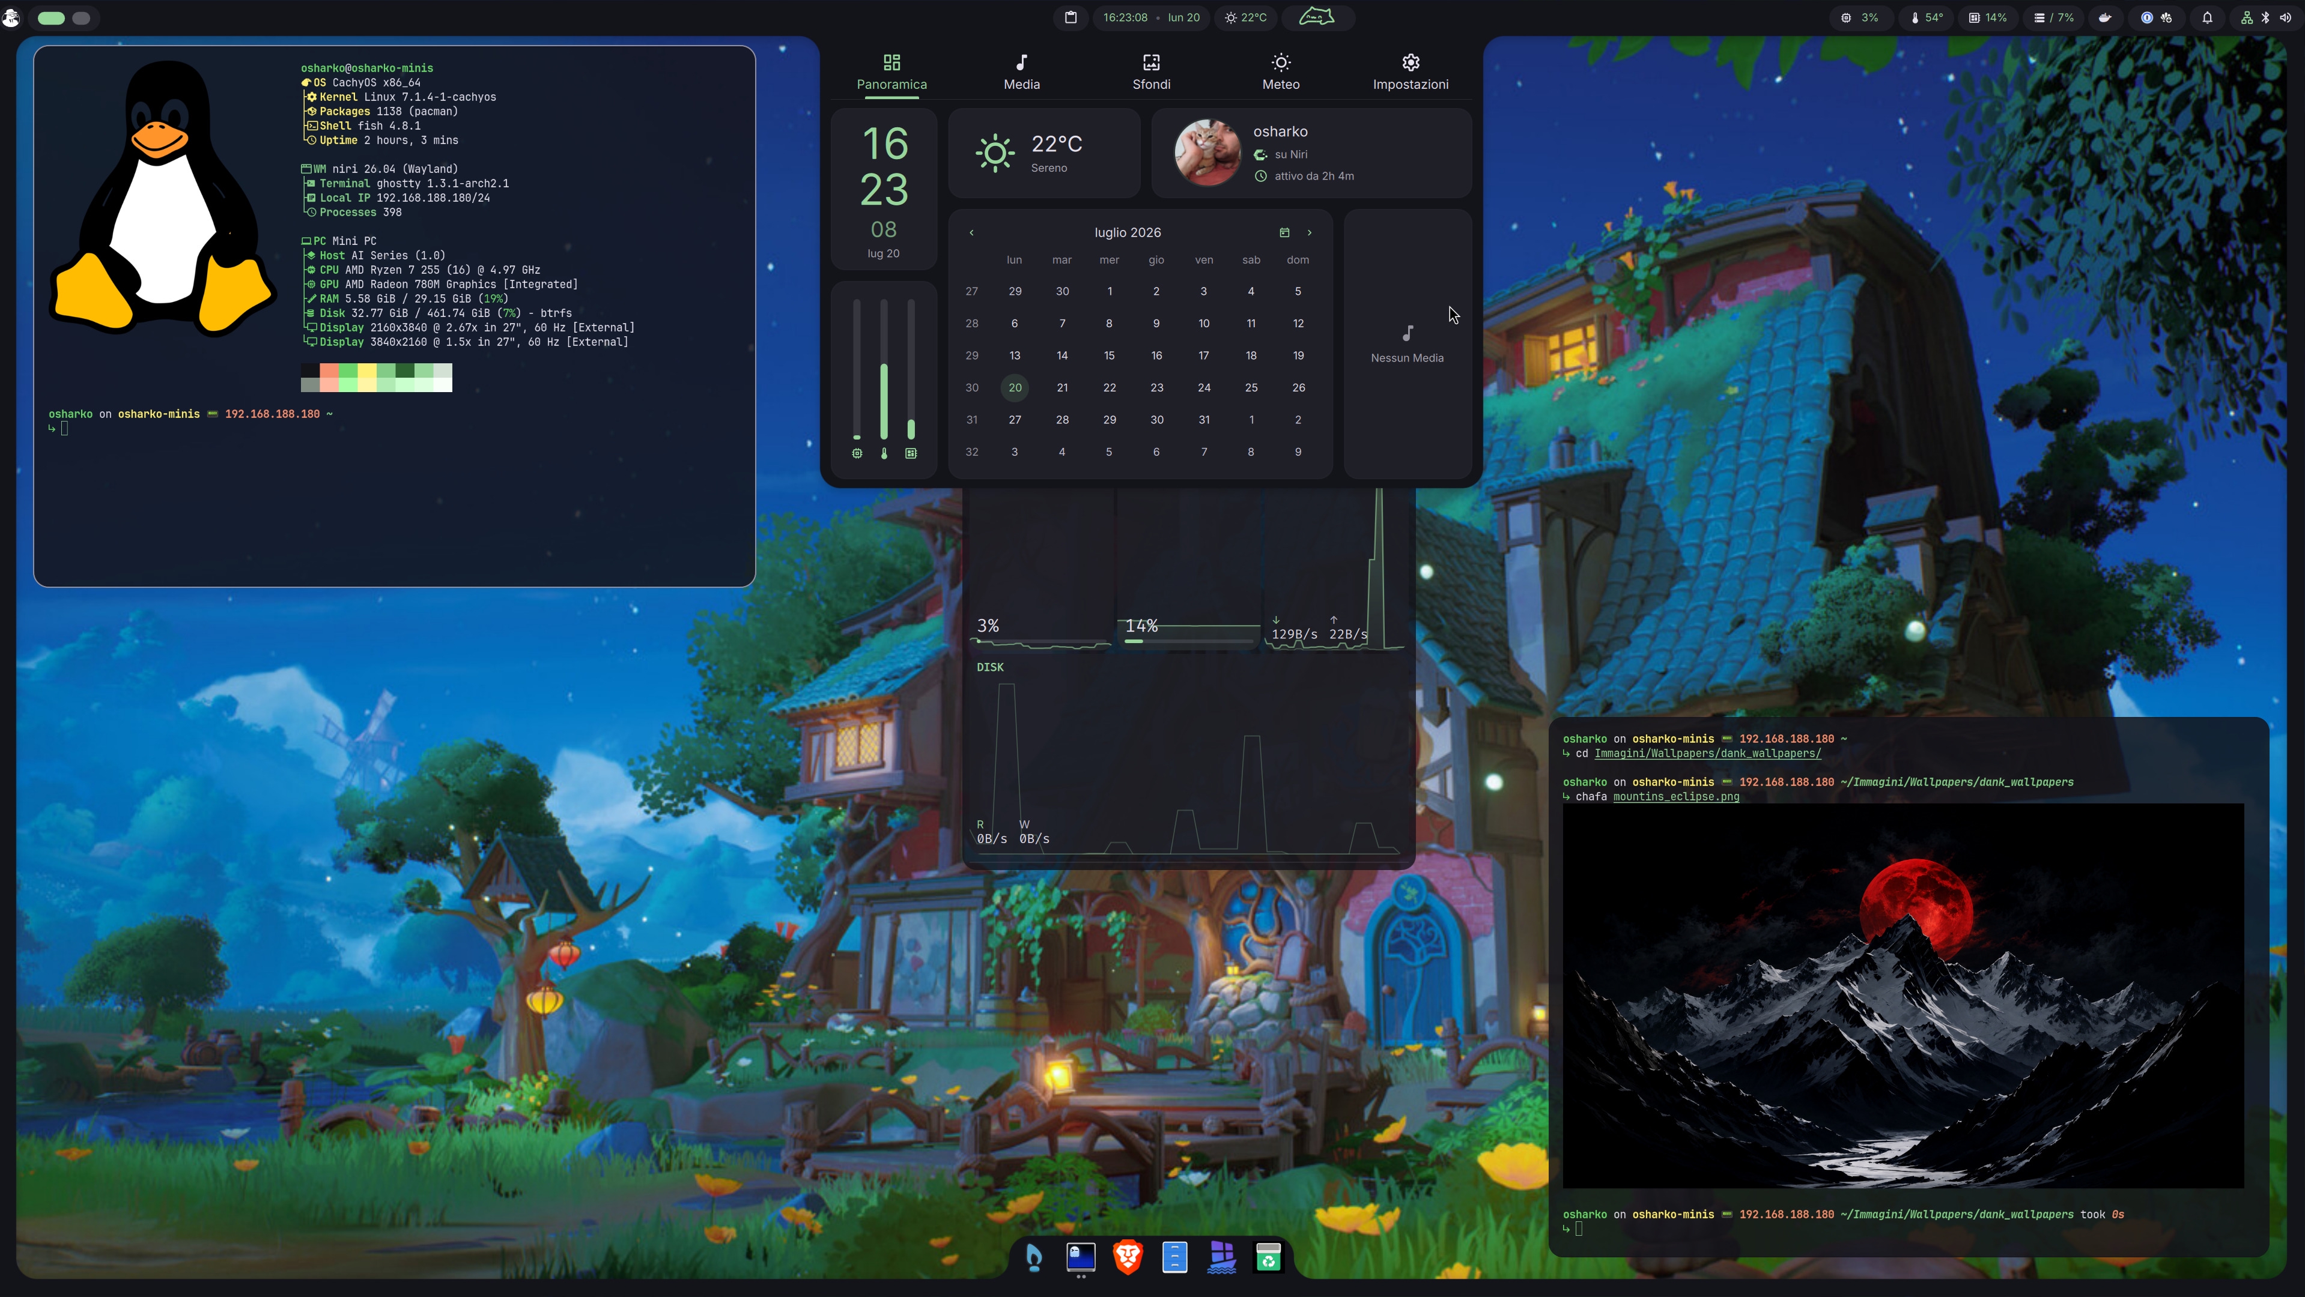This screenshot has height=1297, width=2305.
Task: Select July 20 in the calendar
Action: 1015,387
